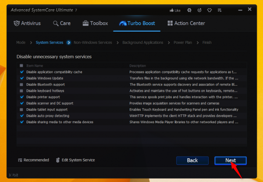
Task: Click the Description column header
Action: tap(138, 66)
